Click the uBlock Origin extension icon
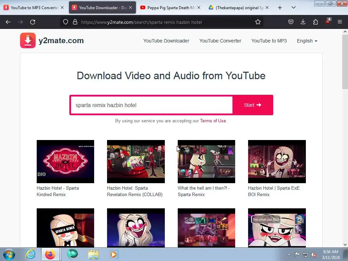 point(328,21)
